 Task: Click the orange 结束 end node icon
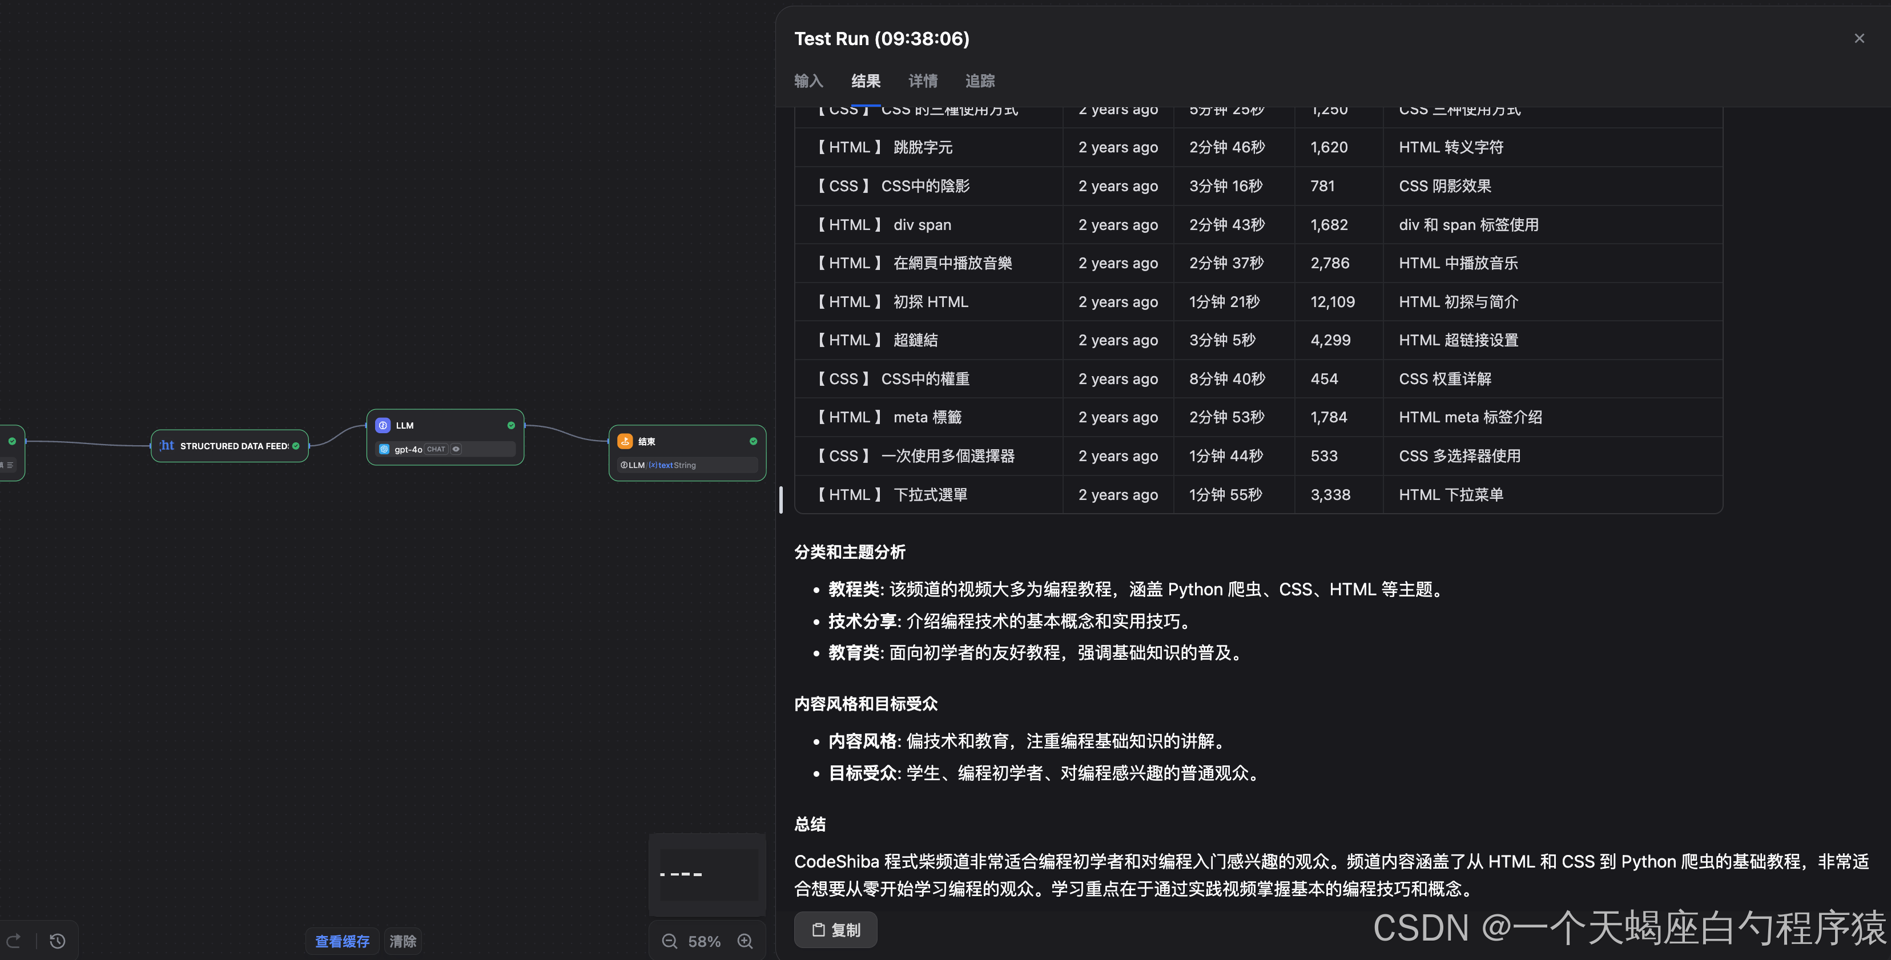click(x=625, y=441)
